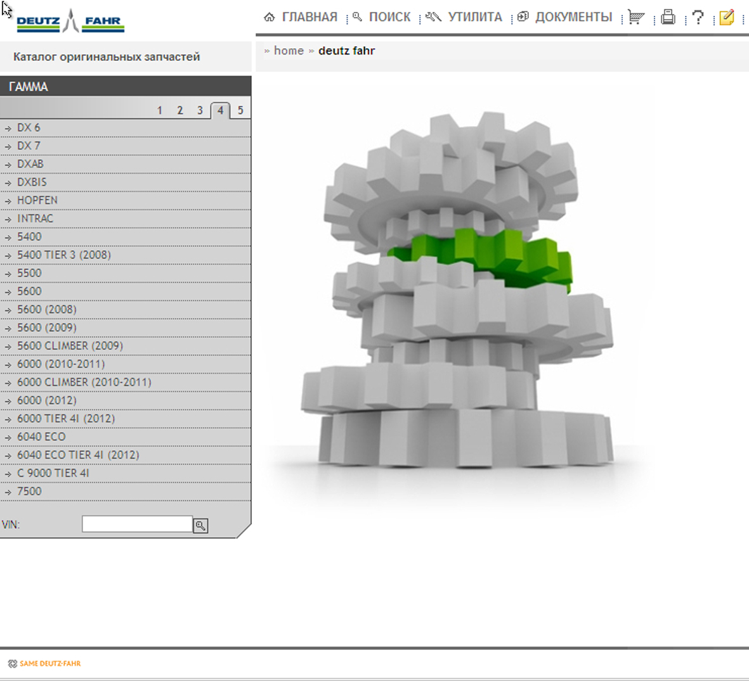Select page tab 3
The height and width of the screenshot is (681, 749).
click(x=200, y=111)
